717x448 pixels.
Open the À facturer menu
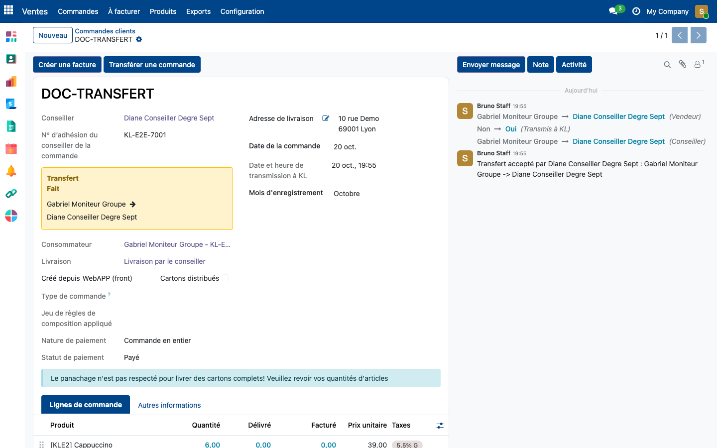click(x=124, y=11)
